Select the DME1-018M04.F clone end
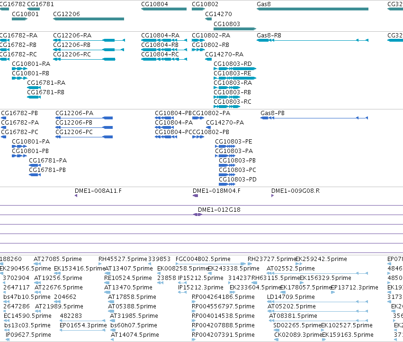 [216, 191]
